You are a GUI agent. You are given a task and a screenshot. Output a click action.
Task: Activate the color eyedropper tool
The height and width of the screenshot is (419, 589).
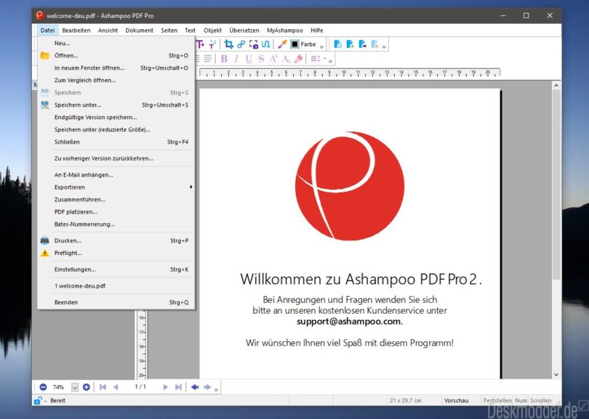pos(281,44)
